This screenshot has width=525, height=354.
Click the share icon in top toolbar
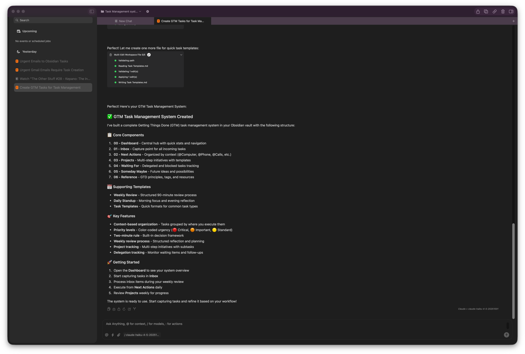pos(478,11)
